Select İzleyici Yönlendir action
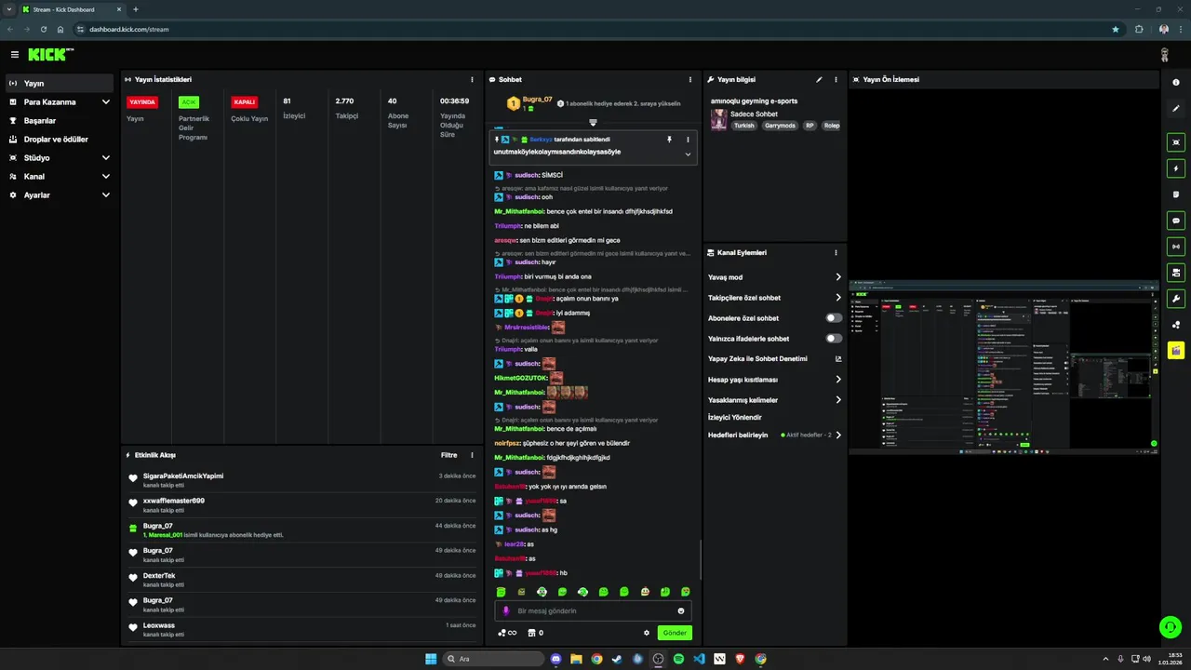1191x670 pixels. (x=735, y=417)
